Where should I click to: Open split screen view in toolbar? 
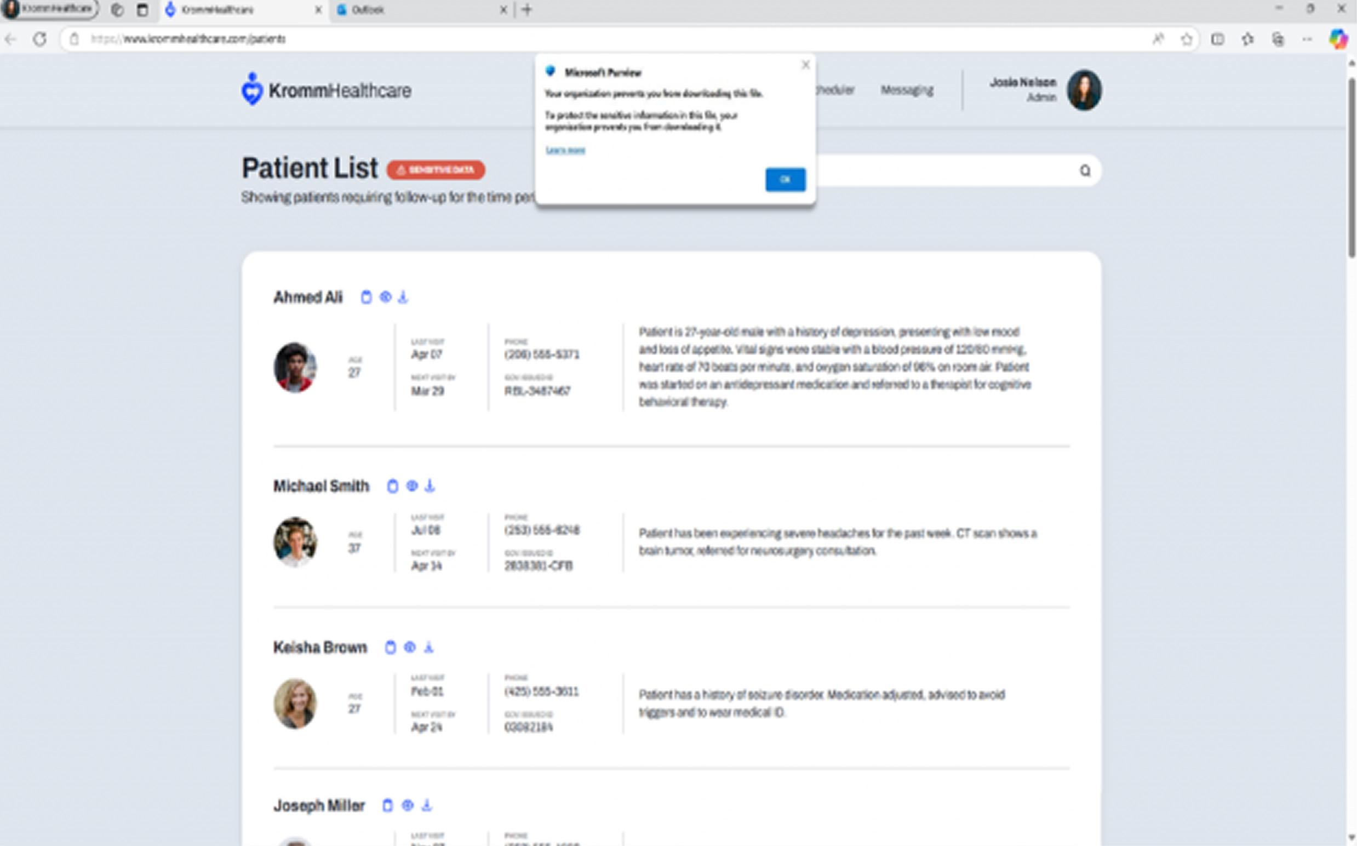(1217, 39)
